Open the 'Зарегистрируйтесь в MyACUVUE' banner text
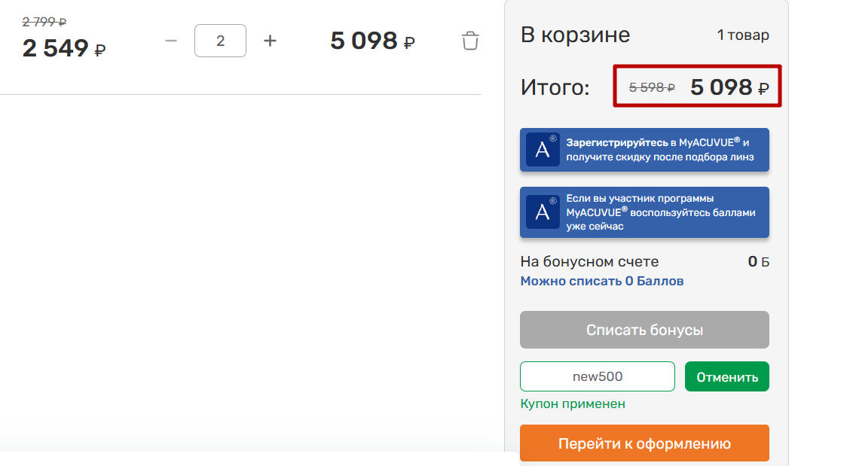 pos(659,150)
